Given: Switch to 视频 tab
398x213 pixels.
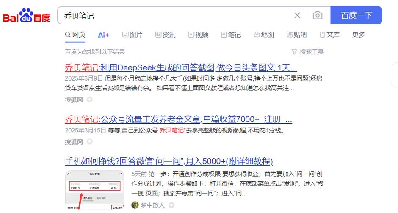Looking at the screenshot, I should (198, 35).
